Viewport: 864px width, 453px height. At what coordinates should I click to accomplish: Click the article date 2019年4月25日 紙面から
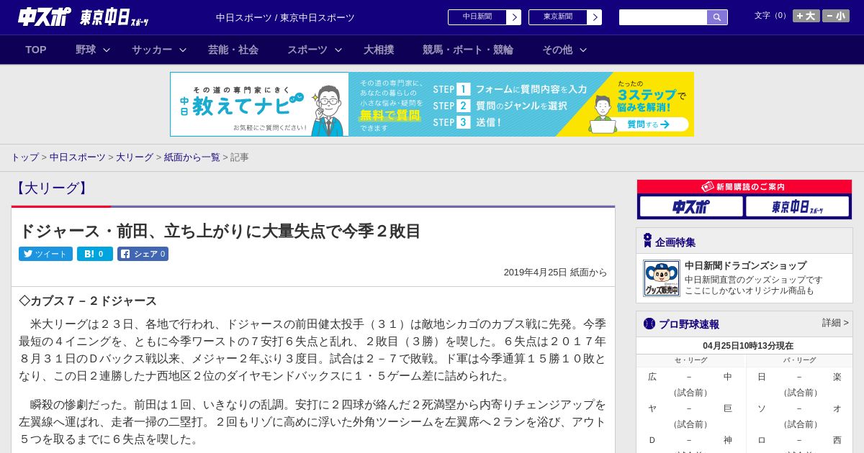(x=555, y=273)
